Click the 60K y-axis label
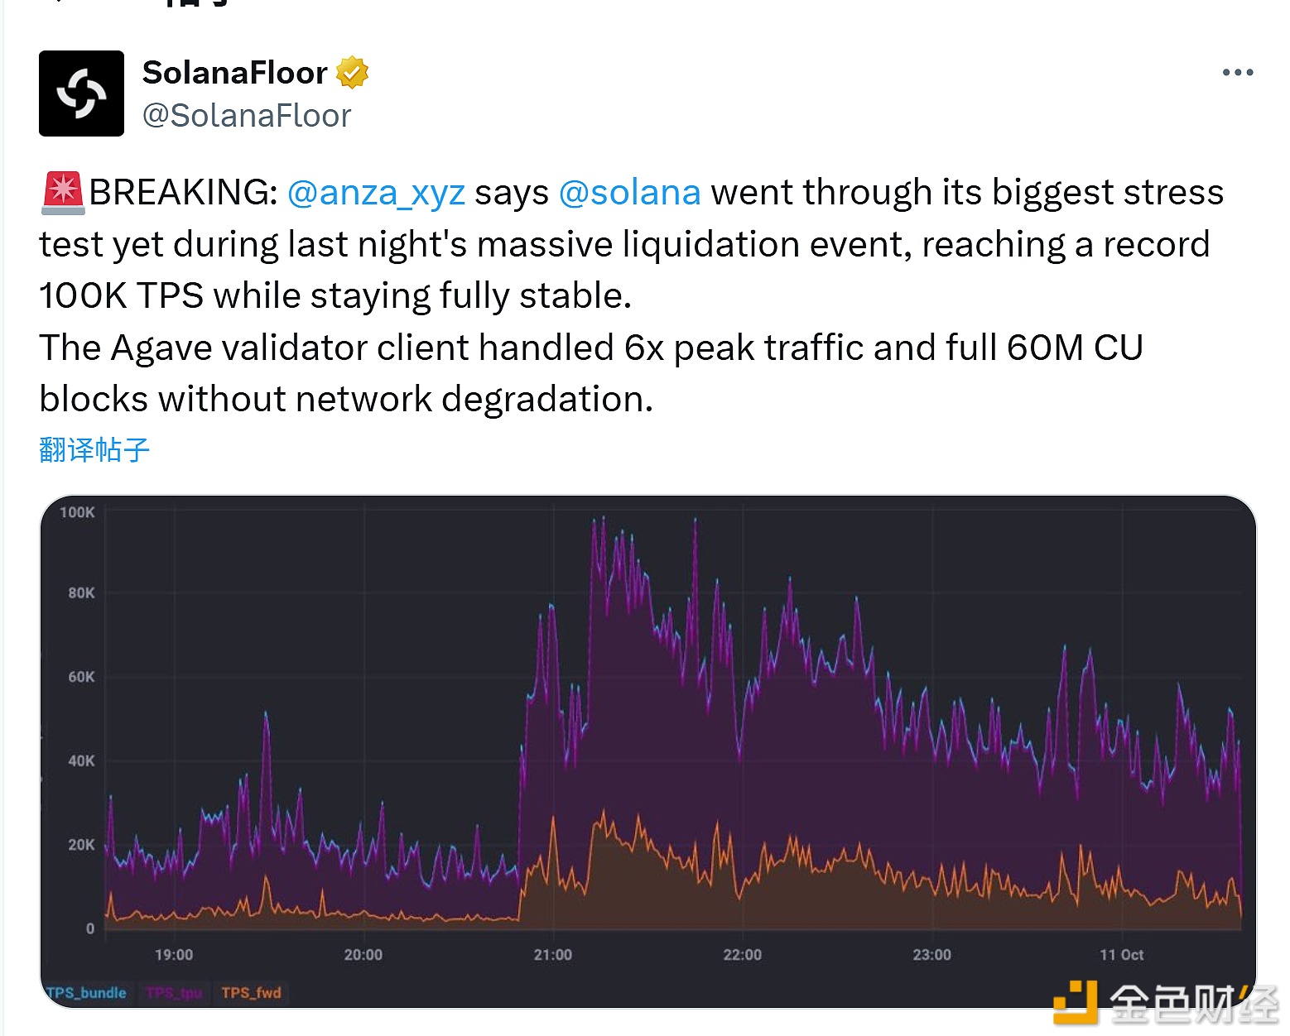 81,677
